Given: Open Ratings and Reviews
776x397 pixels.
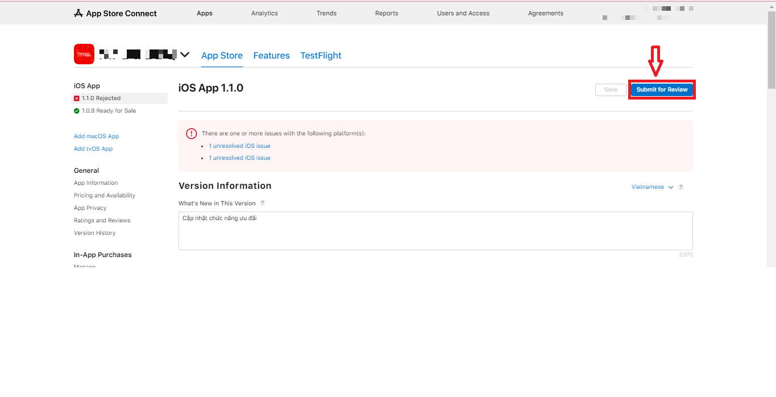Looking at the screenshot, I should (x=102, y=221).
